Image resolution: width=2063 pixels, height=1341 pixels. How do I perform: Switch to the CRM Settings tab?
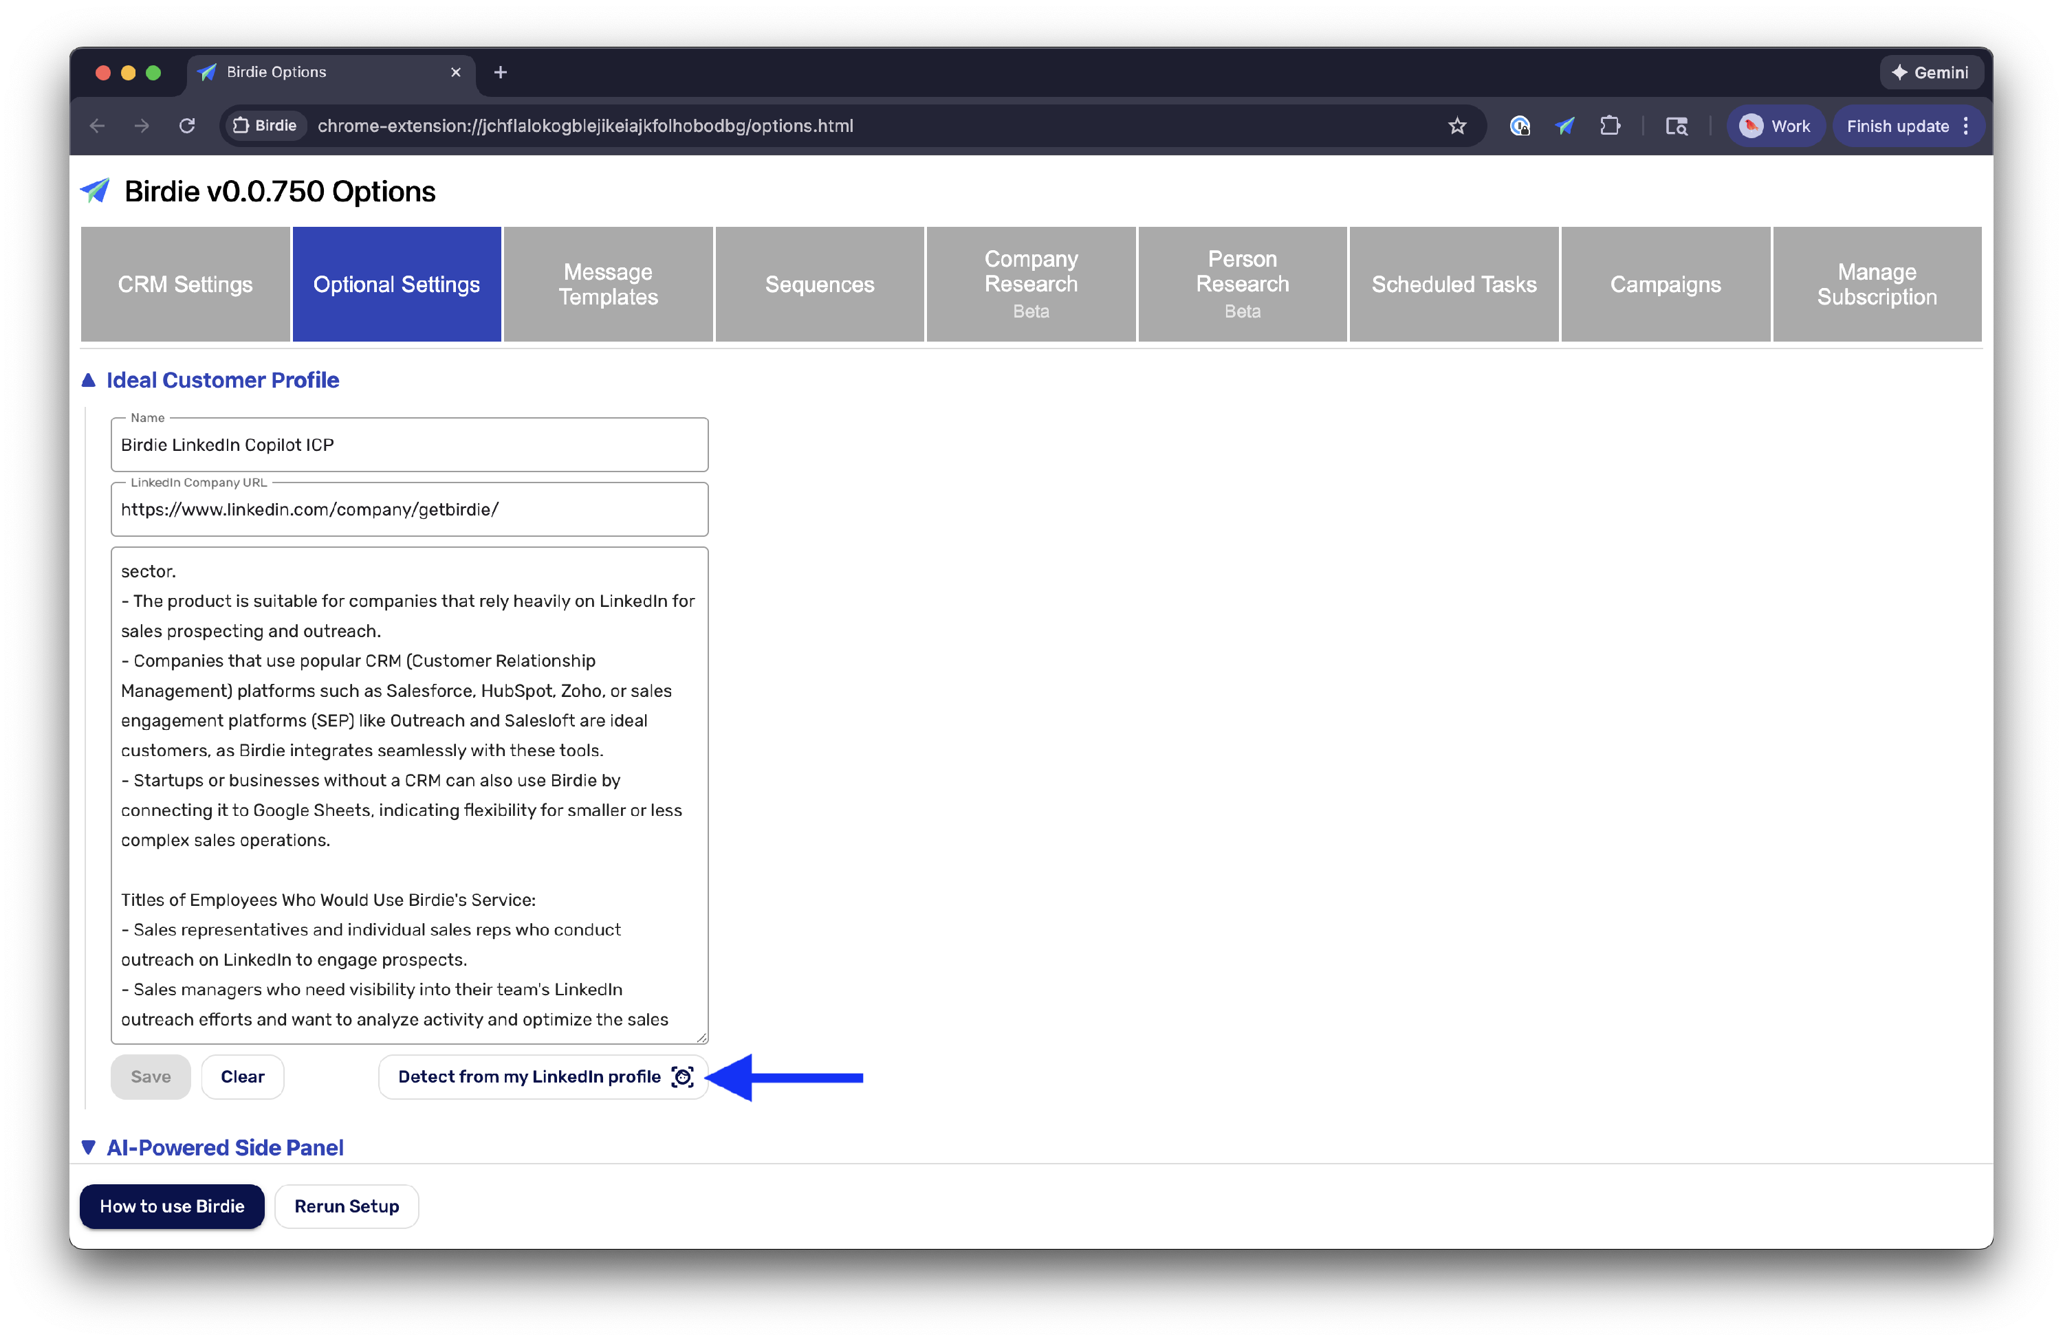(186, 285)
